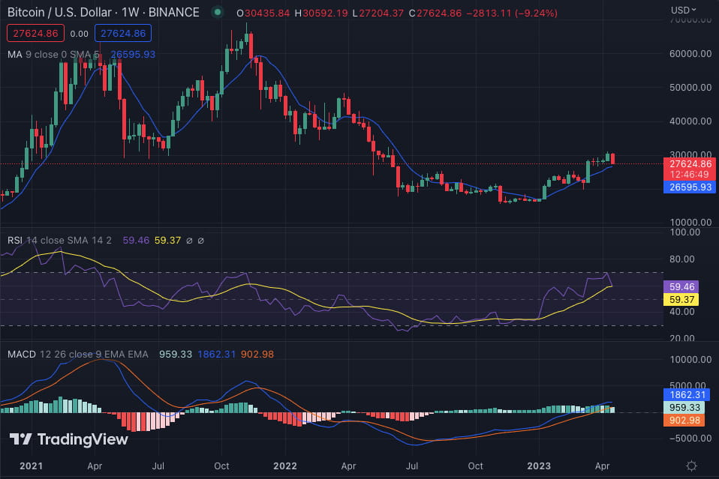Click the red sell price 27624.86 box
This screenshot has height=479, width=719.
(35, 34)
